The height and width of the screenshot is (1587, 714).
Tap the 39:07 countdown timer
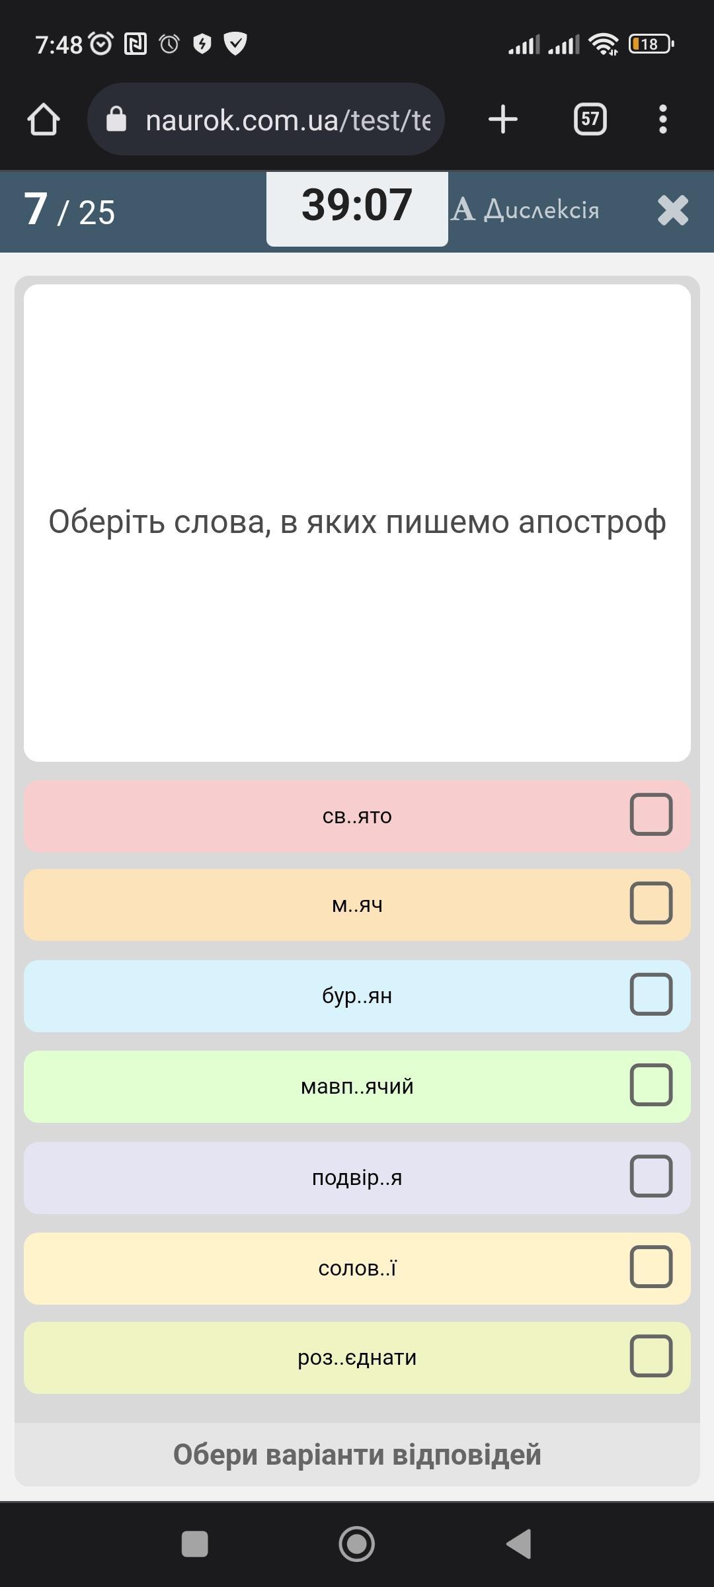coord(357,206)
